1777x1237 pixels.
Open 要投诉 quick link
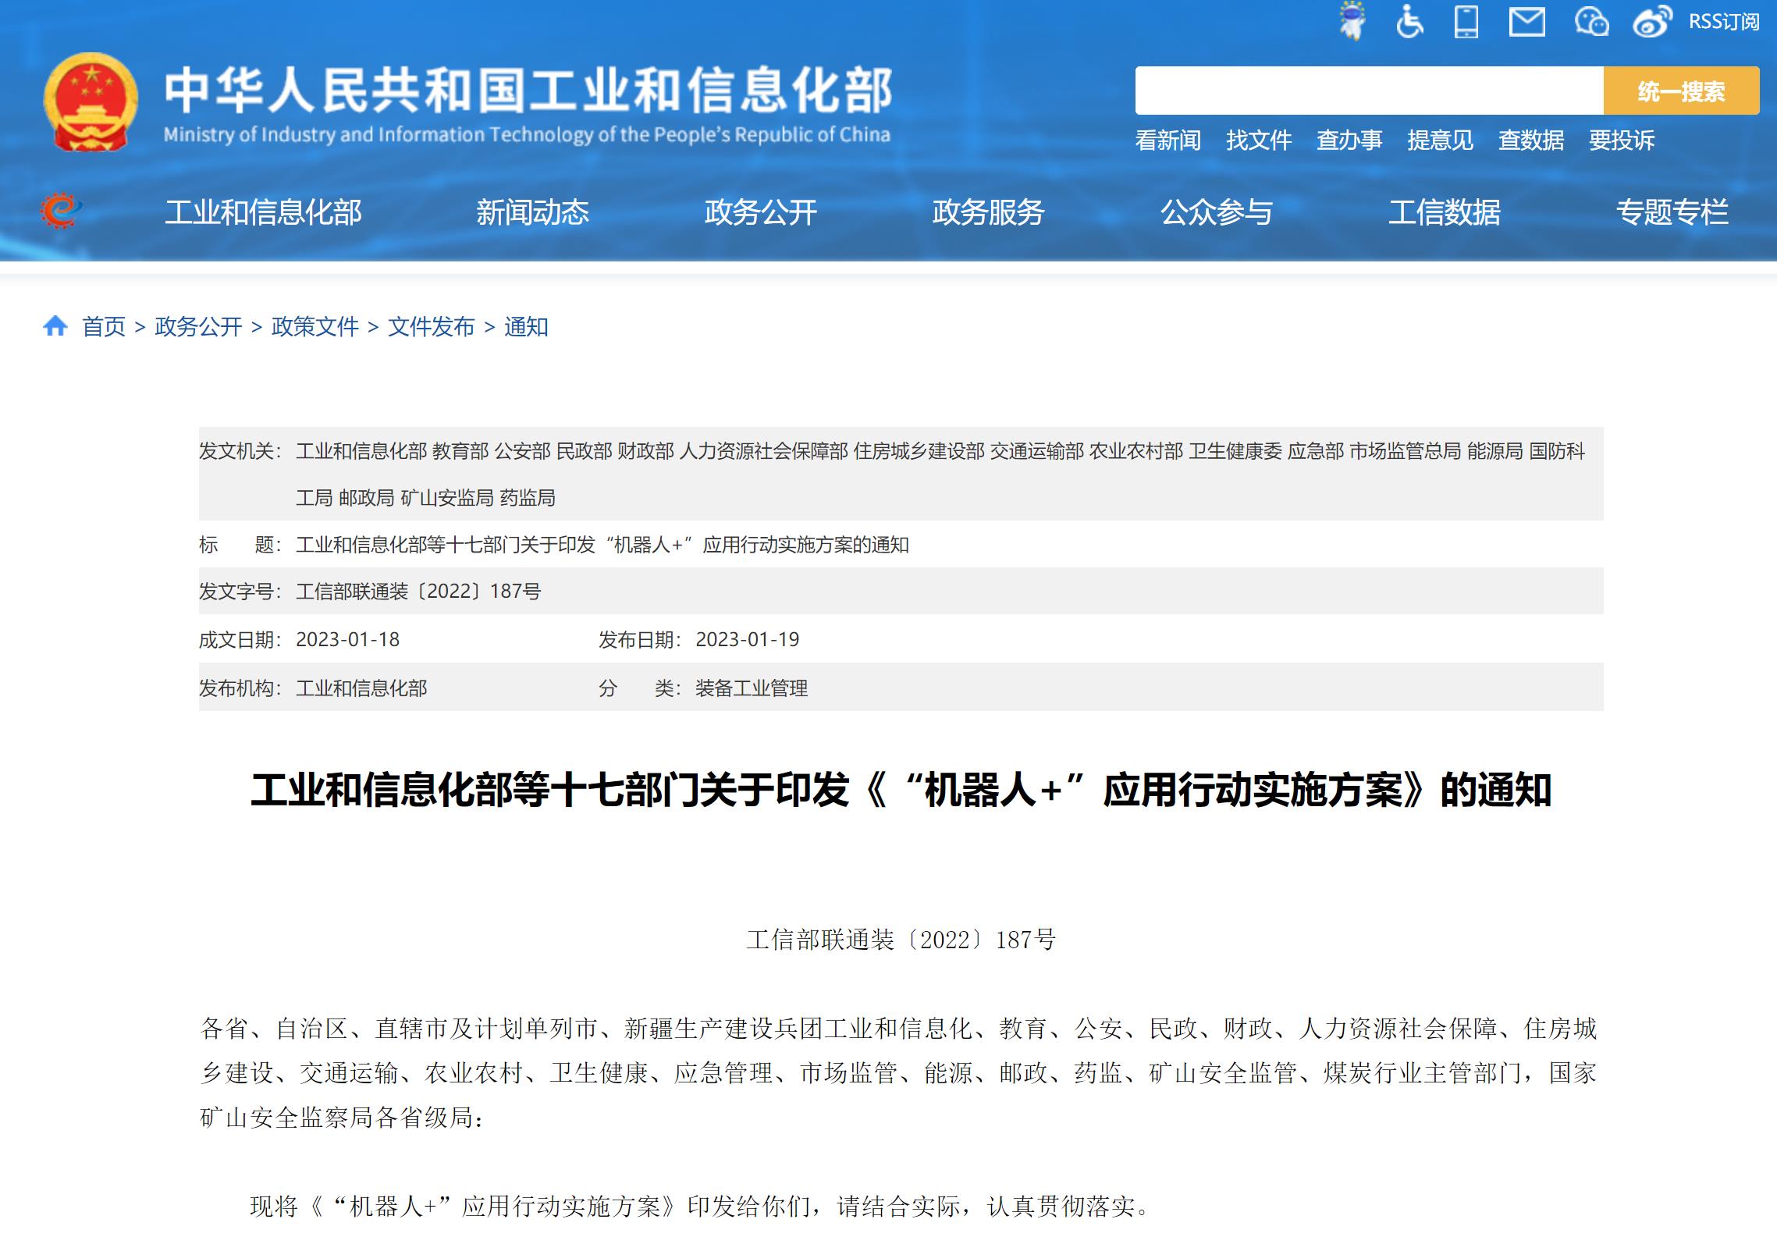[1622, 140]
